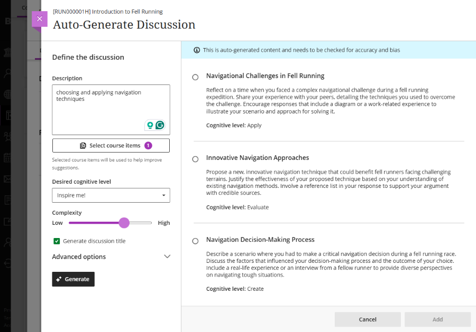Viewport: 476px width, 332px height.
Task: Click the green lightbulb icon beside Grammarly
Action: tap(150, 125)
